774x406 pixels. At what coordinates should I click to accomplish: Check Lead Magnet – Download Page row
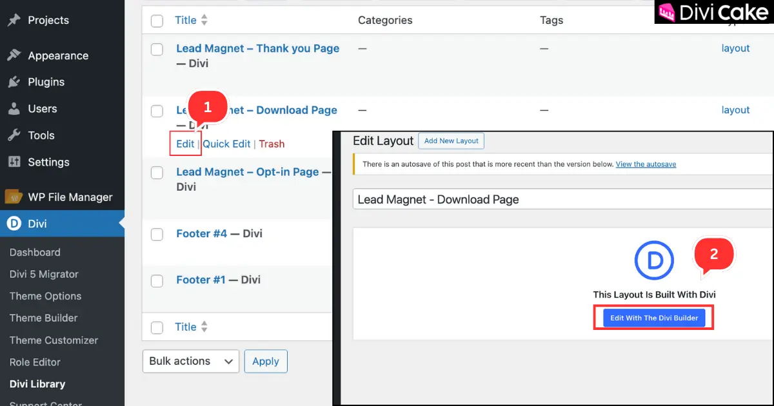point(157,111)
